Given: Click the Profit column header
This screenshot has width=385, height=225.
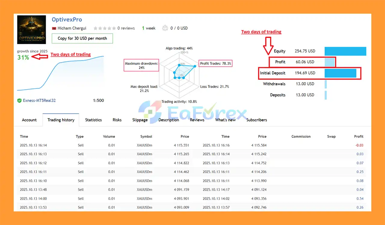Looking at the screenshot, I should coord(359,136).
